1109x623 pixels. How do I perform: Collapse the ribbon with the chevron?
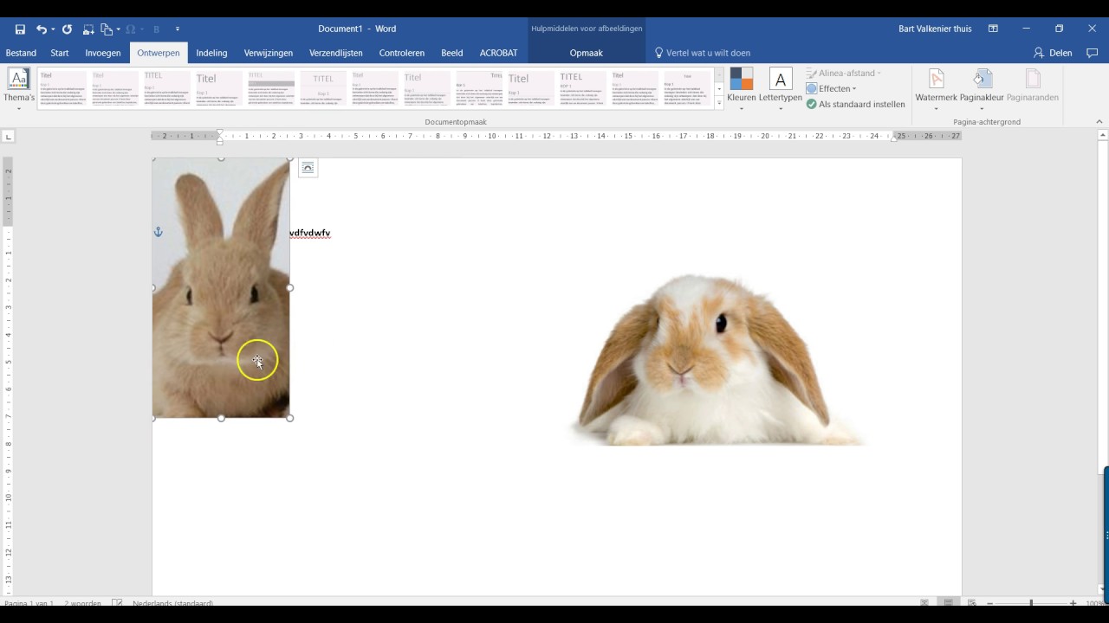[x=1099, y=122]
